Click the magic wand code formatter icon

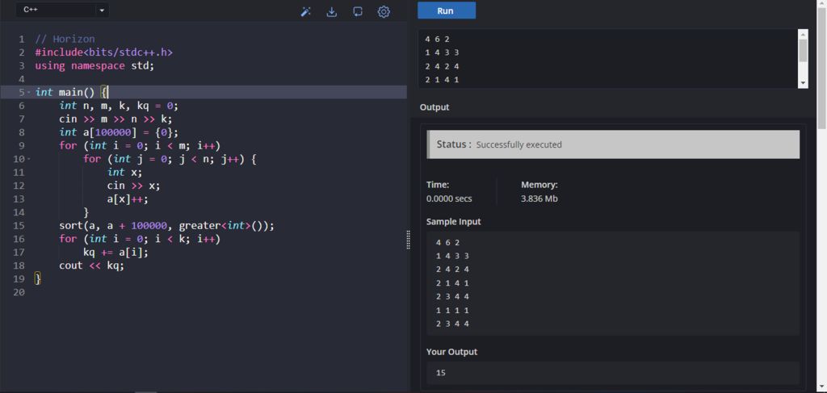click(x=306, y=11)
